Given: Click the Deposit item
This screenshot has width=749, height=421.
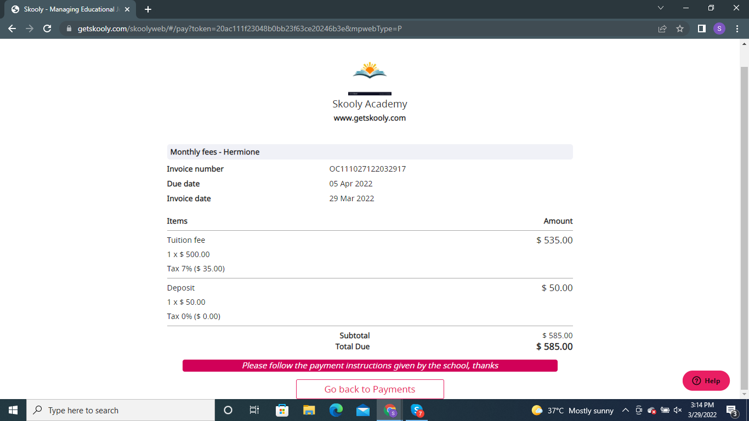Looking at the screenshot, I should pos(181,288).
